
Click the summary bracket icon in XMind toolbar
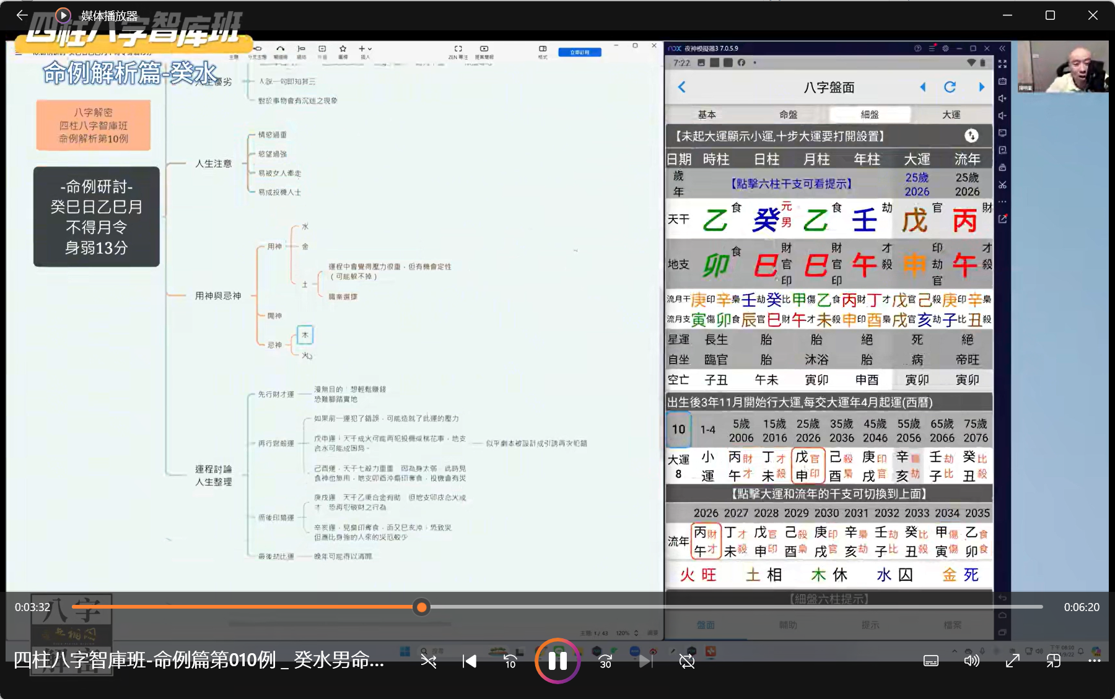click(301, 48)
